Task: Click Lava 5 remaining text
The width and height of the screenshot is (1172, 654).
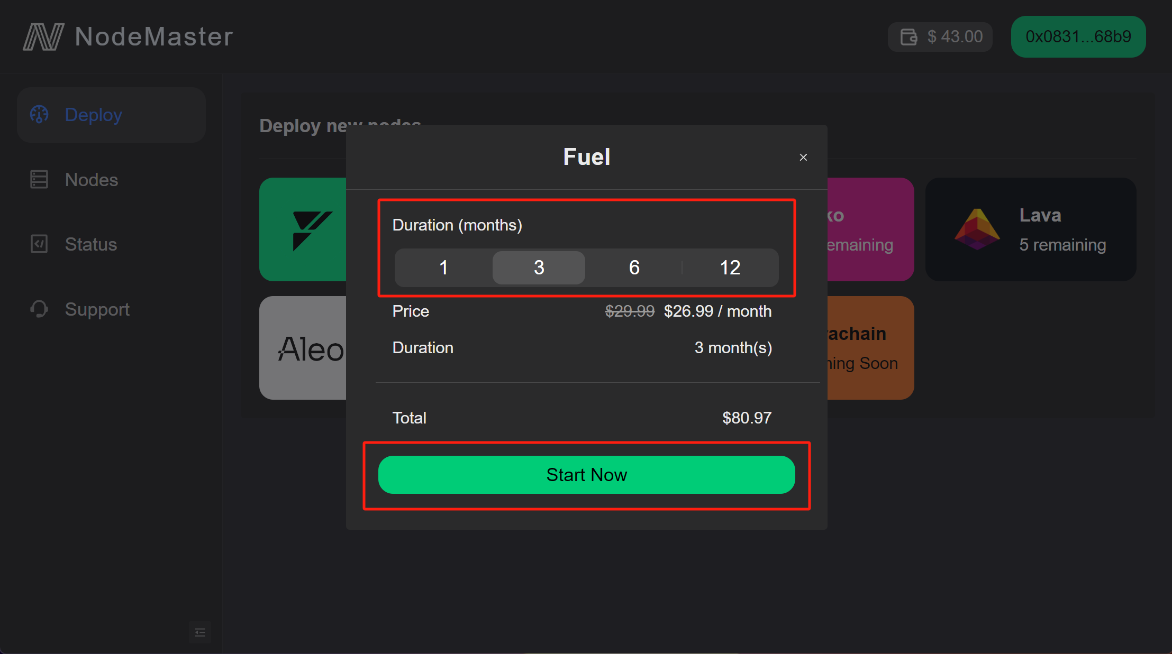Action: (x=1062, y=245)
